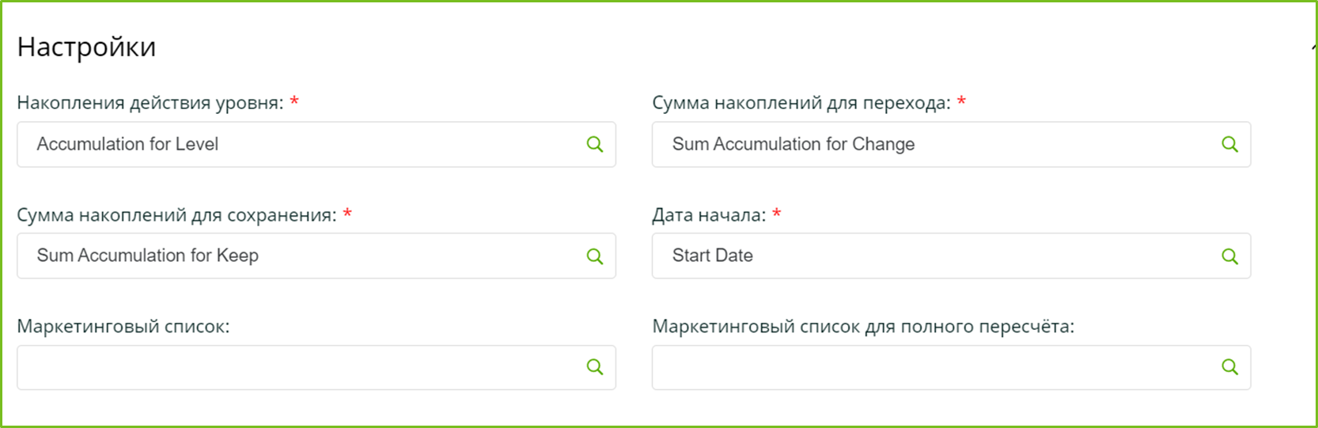Click the Сумма накоплений для перехода label
The height and width of the screenshot is (428, 1318).
[x=801, y=103]
